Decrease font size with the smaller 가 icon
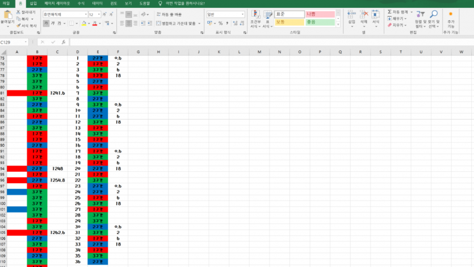The width and height of the screenshot is (474, 267). click(111, 14)
